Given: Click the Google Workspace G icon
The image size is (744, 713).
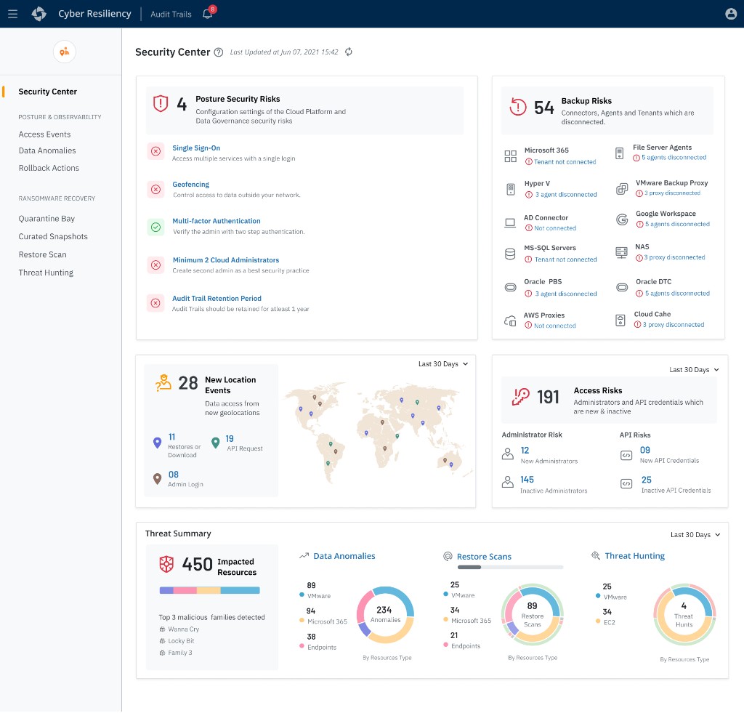Looking at the screenshot, I should [622, 219].
